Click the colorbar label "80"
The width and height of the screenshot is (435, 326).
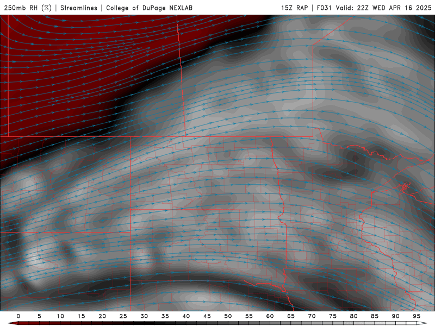354,316
